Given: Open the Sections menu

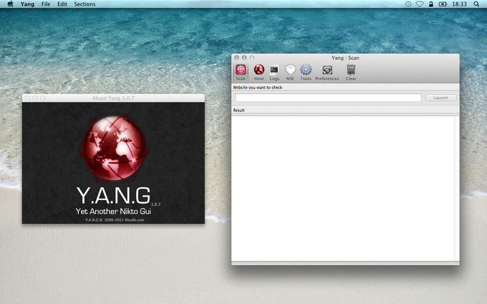Looking at the screenshot, I should pos(85,4).
